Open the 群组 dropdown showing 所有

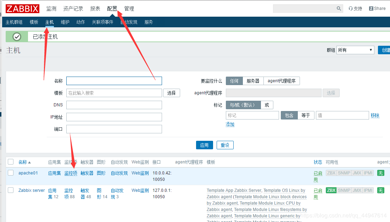pos(355,50)
